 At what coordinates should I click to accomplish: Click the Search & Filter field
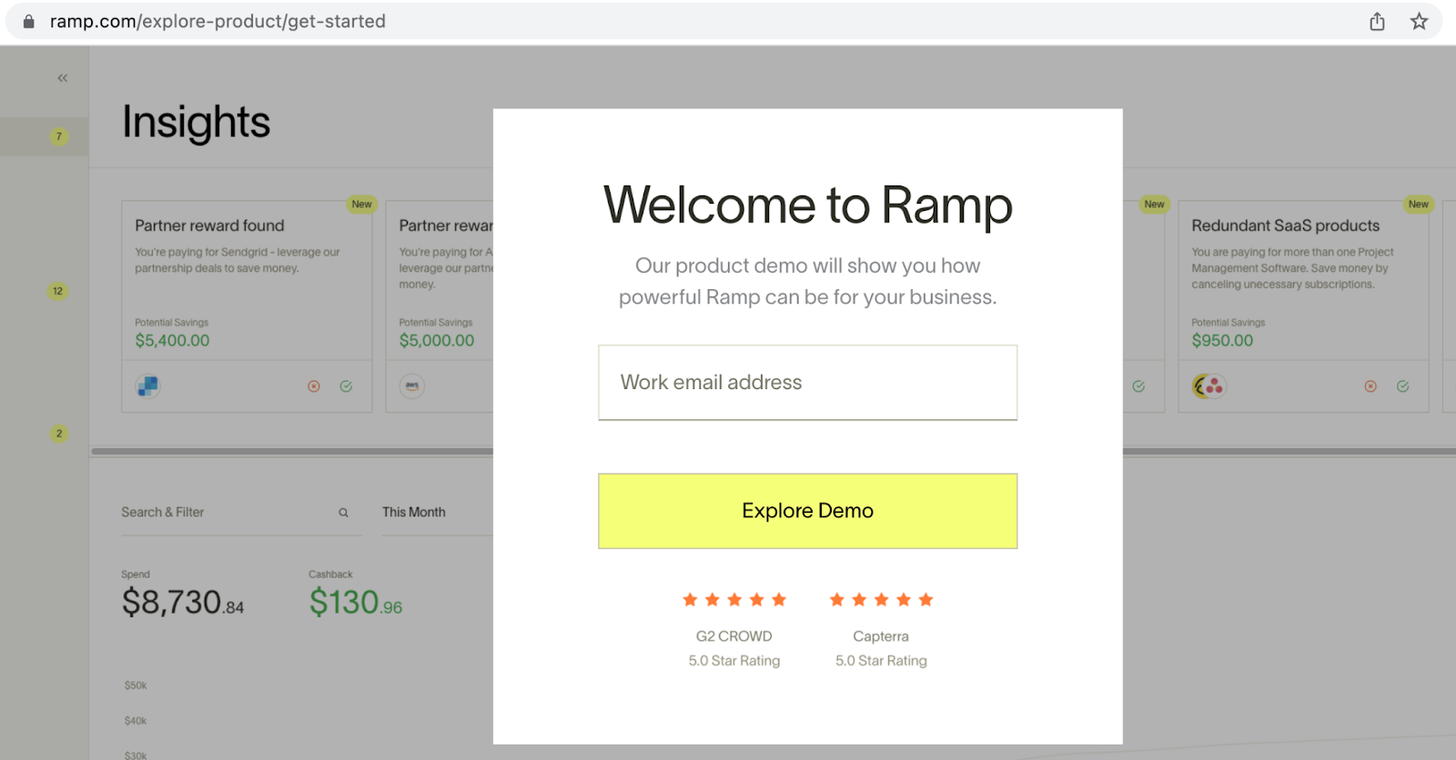point(241,513)
